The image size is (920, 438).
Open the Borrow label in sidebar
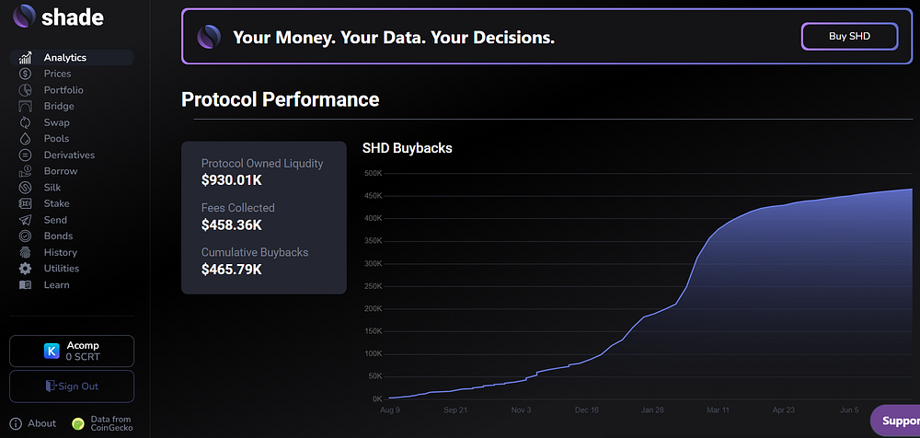tap(61, 171)
